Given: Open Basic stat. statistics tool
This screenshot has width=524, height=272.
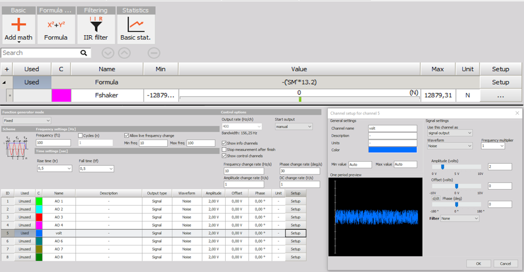Looking at the screenshot, I should [x=135, y=29].
